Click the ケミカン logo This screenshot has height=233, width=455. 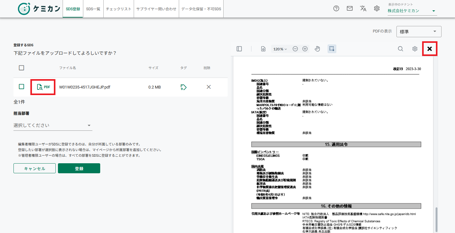(x=39, y=9)
